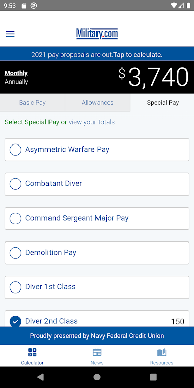
Task: Tap the 2021 pay proposals banner
Action: click(x=97, y=55)
